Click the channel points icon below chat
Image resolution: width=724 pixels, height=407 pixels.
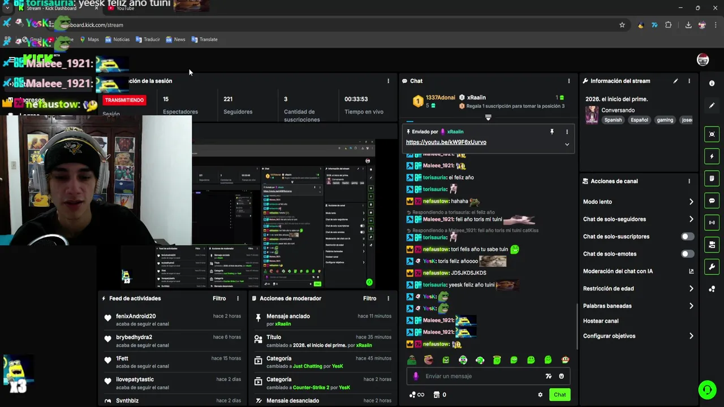click(412, 395)
